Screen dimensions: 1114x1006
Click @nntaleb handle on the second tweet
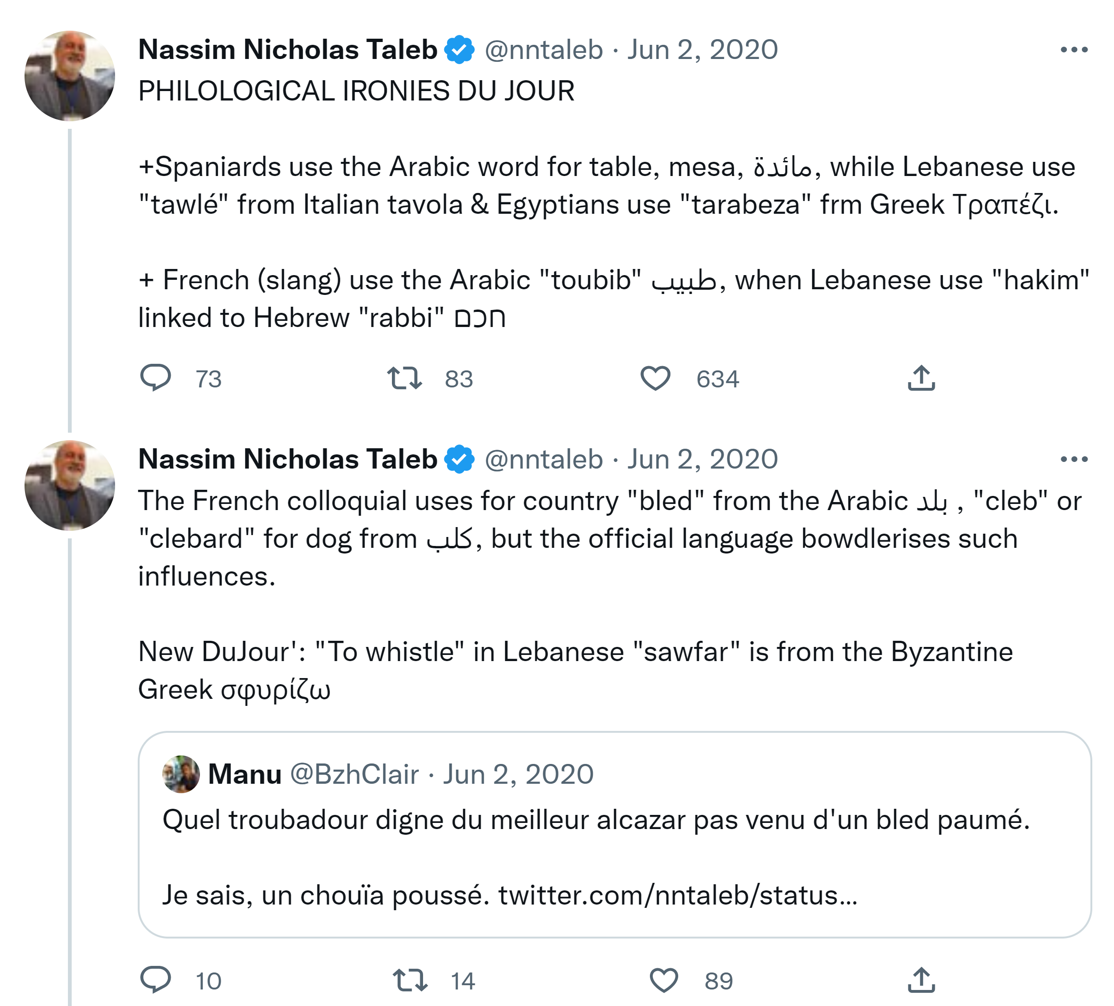(543, 459)
